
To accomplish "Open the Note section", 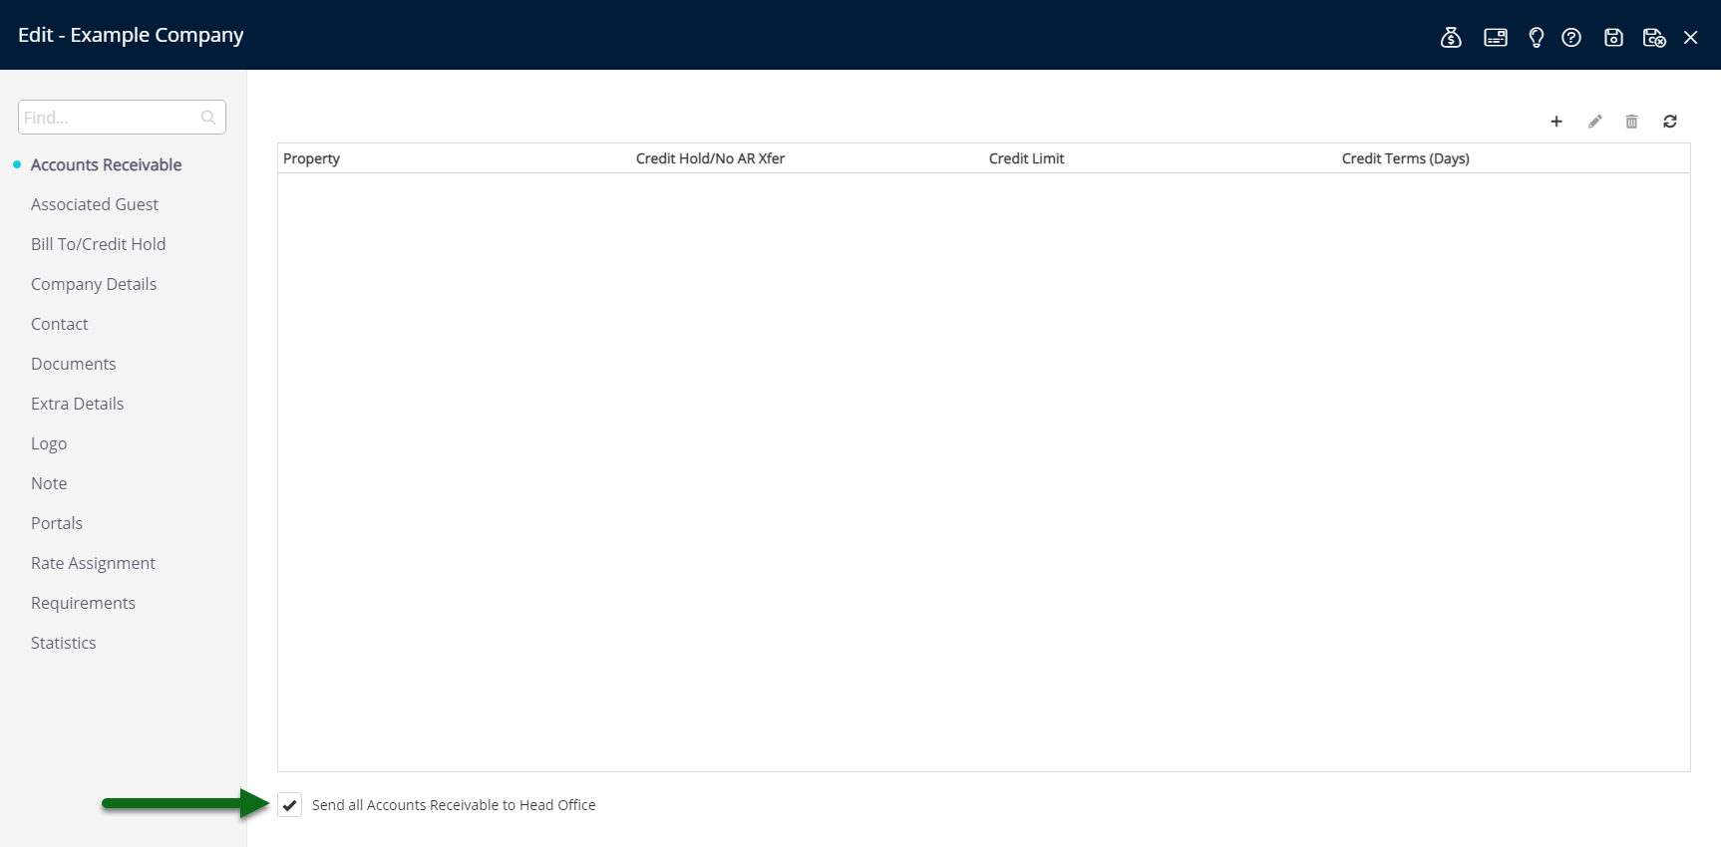I will (x=49, y=483).
